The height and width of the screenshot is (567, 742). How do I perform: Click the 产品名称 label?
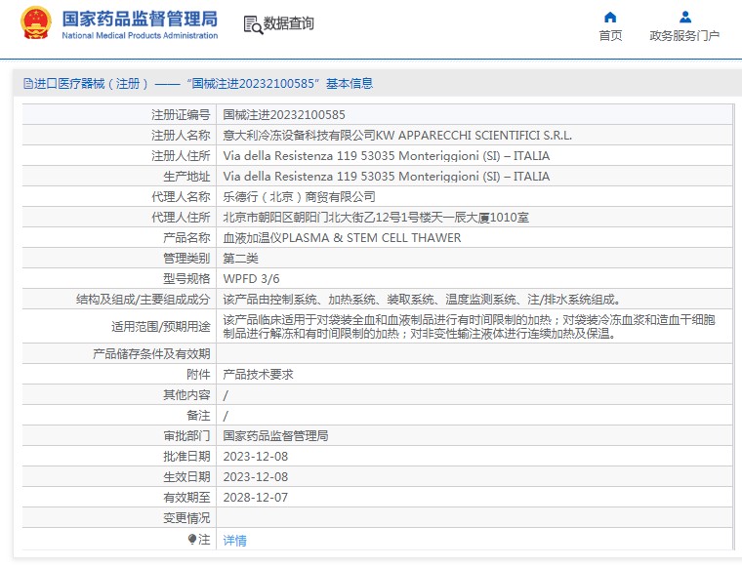(186, 237)
